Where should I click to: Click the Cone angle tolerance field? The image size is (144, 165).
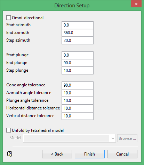pos(78,85)
